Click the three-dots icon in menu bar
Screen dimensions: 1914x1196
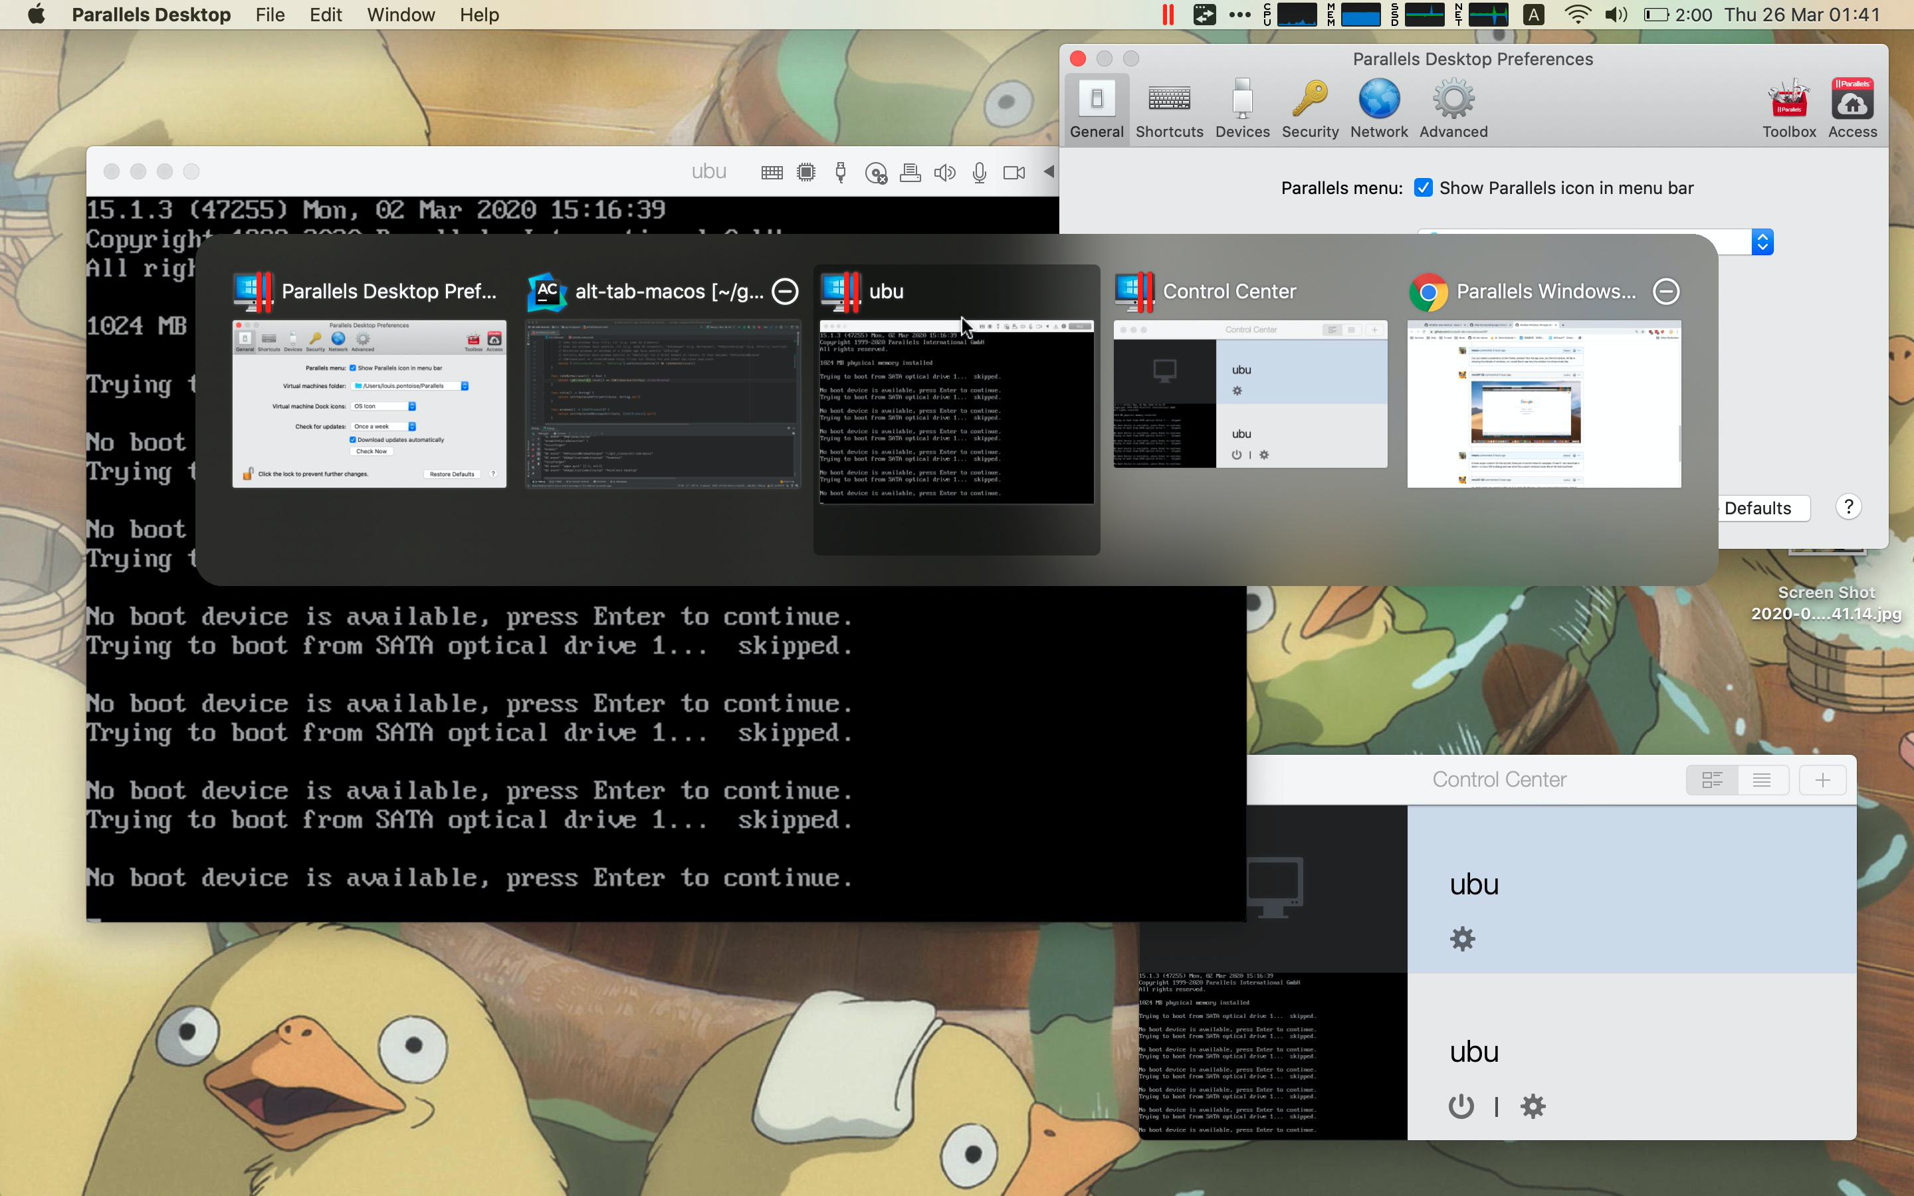coord(1239,14)
